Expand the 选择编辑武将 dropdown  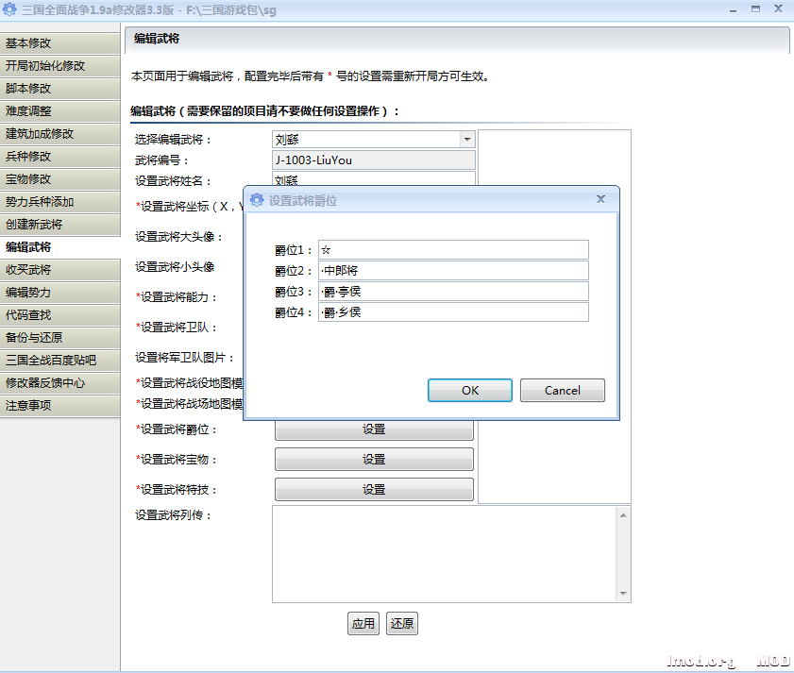tap(466, 140)
